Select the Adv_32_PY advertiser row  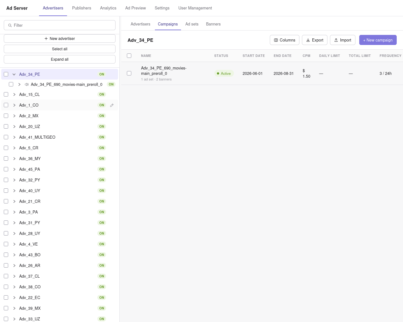point(60,180)
